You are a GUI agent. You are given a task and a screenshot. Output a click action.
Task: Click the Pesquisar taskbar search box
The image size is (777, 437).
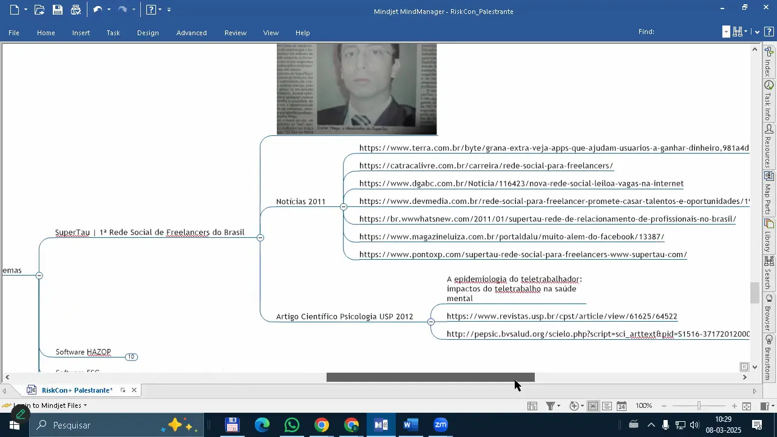[x=115, y=425]
